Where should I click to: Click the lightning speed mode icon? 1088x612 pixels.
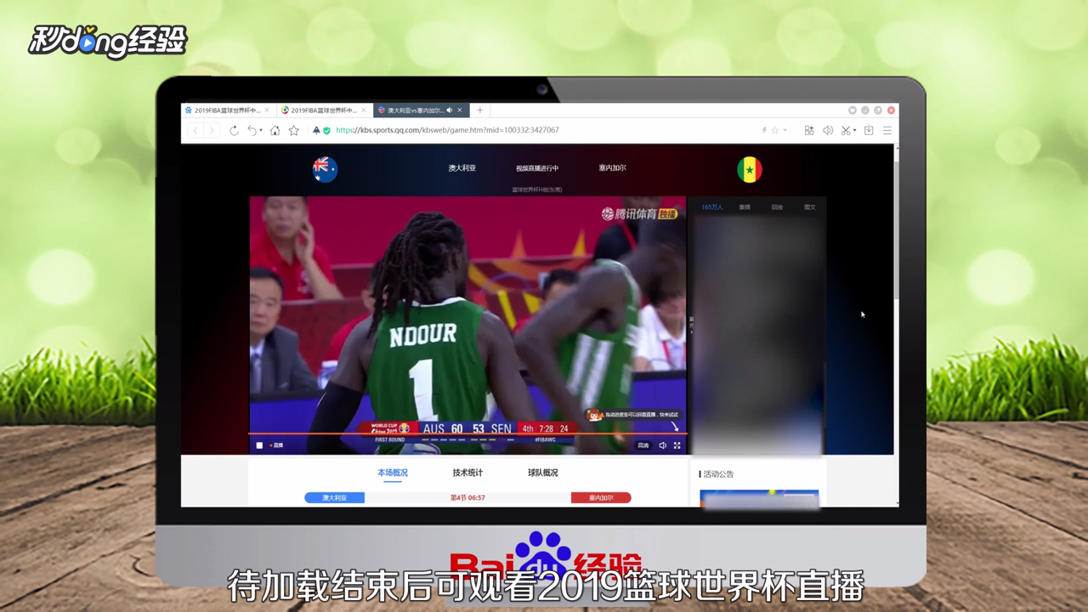764,130
